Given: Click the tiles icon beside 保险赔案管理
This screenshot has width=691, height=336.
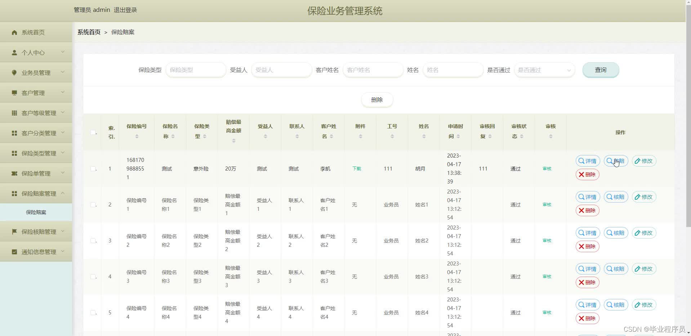Looking at the screenshot, I should [x=14, y=194].
